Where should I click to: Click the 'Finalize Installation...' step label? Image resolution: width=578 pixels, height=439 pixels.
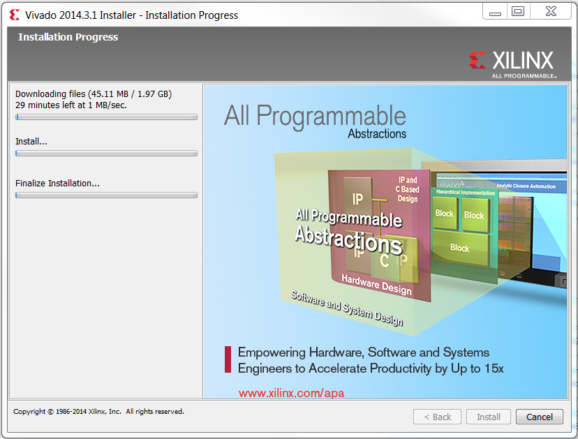pyautogui.click(x=57, y=183)
